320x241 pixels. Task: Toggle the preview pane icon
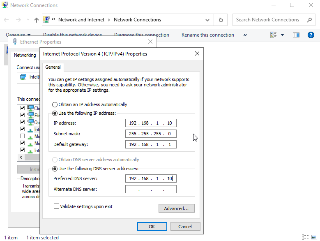click(x=296, y=35)
